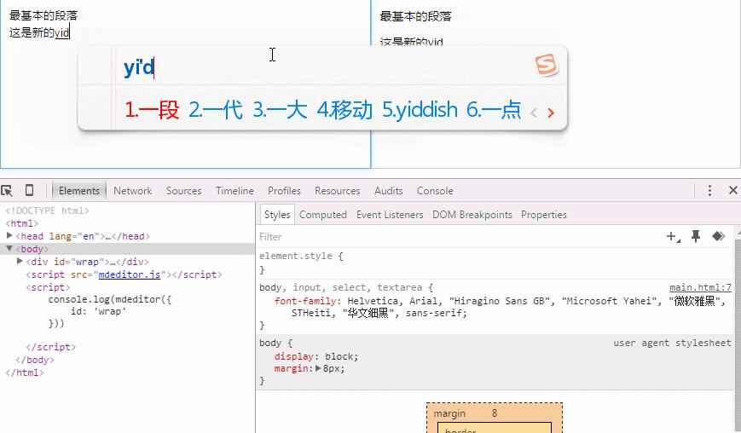Open the Network tab
This screenshot has width=741, height=433.
tap(132, 191)
